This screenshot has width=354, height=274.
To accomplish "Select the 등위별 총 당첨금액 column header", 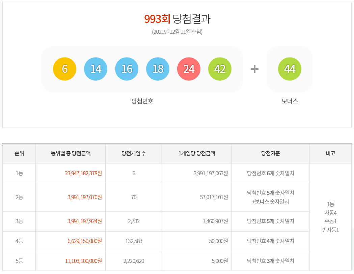I will 71,153.
